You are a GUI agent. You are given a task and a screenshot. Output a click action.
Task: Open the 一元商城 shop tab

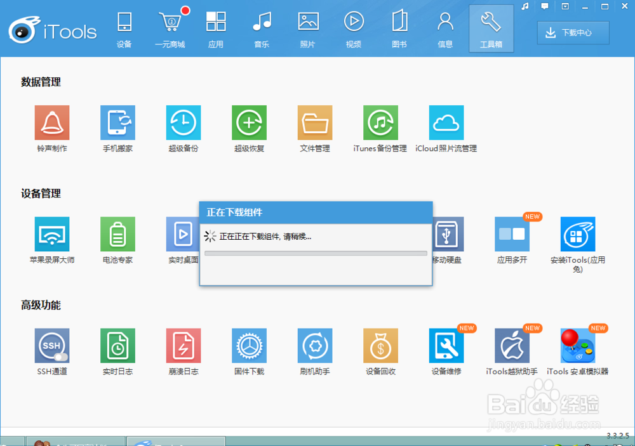pyautogui.click(x=170, y=29)
